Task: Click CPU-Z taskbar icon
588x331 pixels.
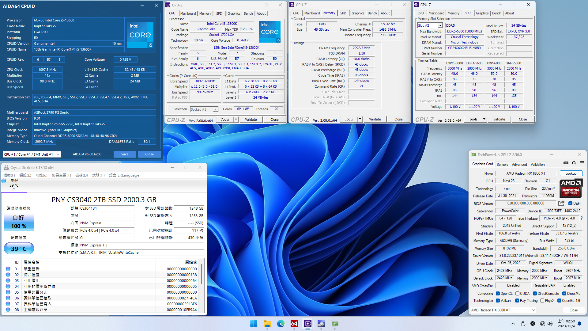Action: (308, 324)
